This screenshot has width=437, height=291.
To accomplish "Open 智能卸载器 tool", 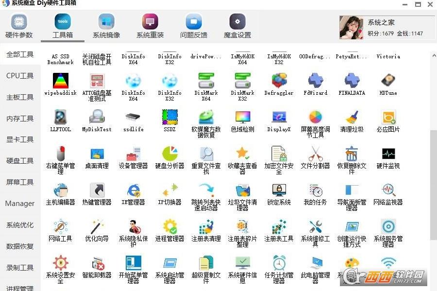I will (x=97, y=267).
